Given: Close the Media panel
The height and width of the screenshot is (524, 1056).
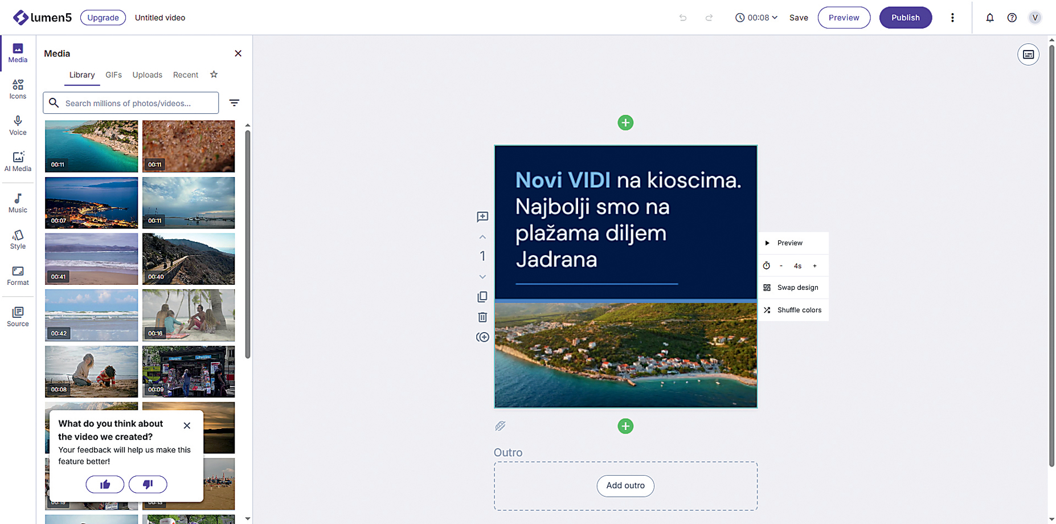Looking at the screenshot, I should (x=238, y=54).
